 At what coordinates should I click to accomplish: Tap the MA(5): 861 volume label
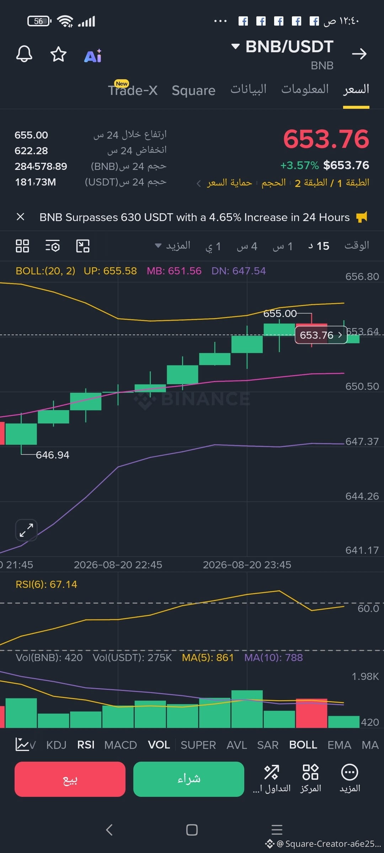[208, 658]
